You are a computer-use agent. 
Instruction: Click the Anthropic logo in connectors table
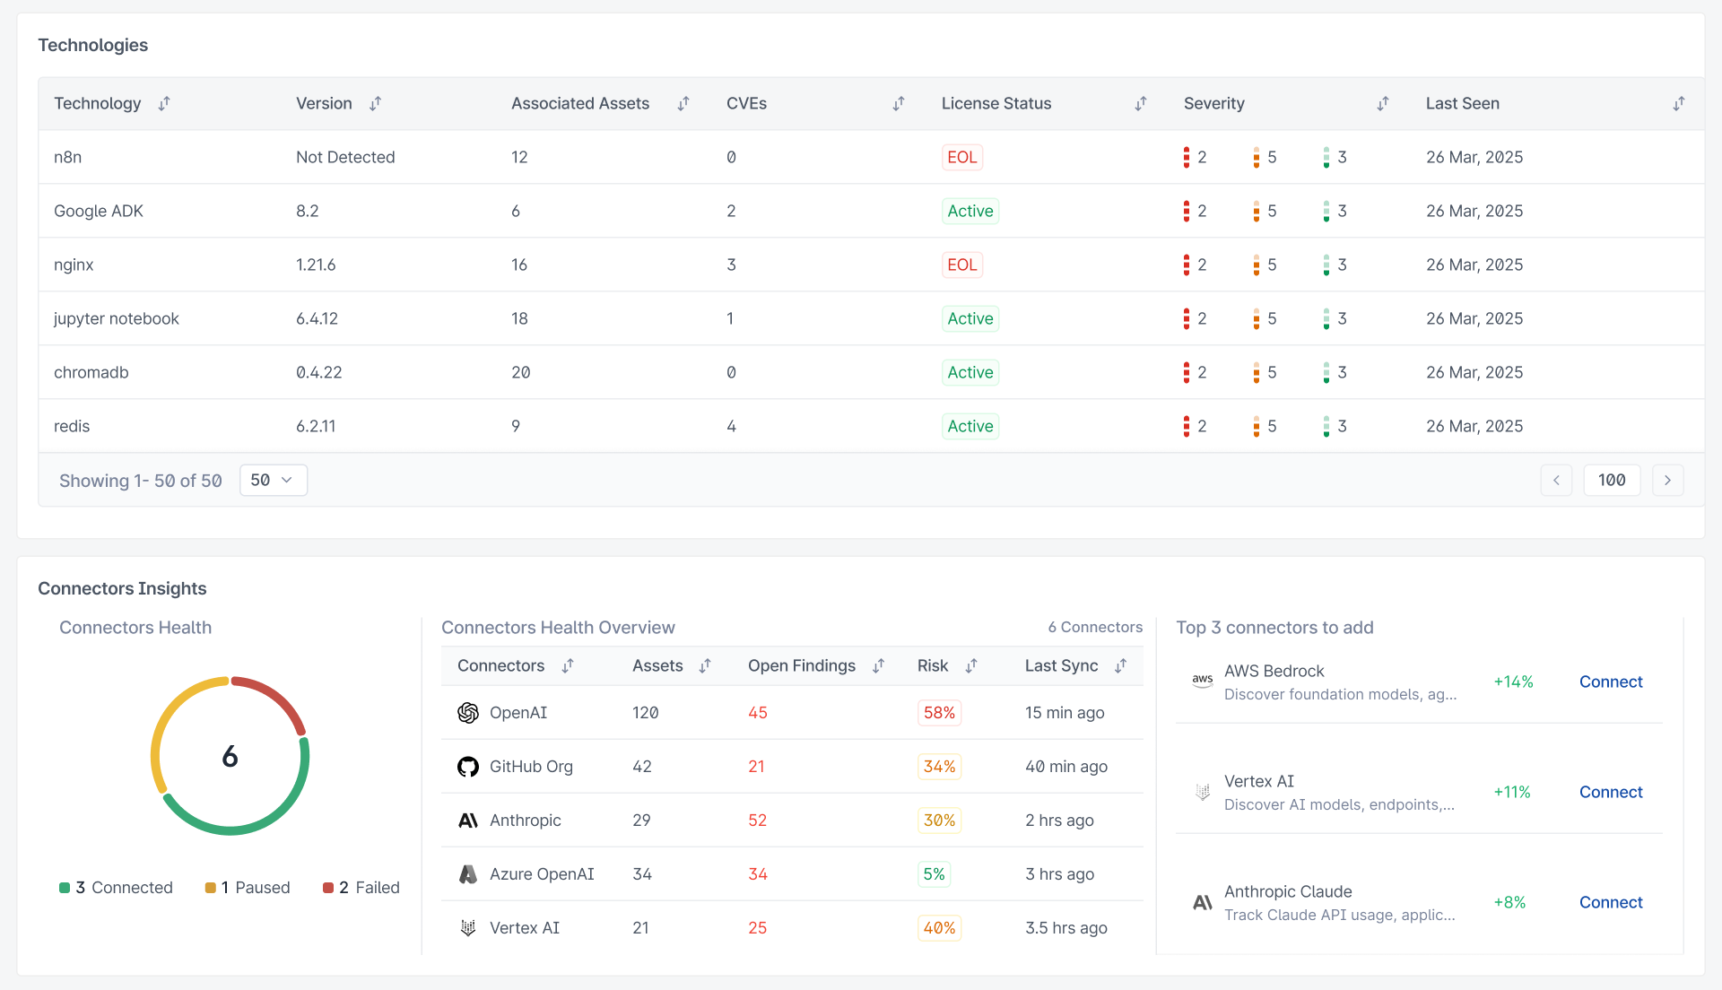click(x=468, y=821)
